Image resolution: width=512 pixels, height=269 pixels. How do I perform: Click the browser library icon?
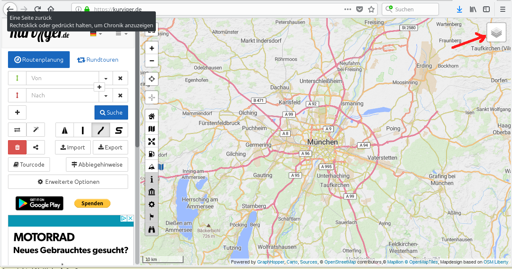tap(473, 9)
